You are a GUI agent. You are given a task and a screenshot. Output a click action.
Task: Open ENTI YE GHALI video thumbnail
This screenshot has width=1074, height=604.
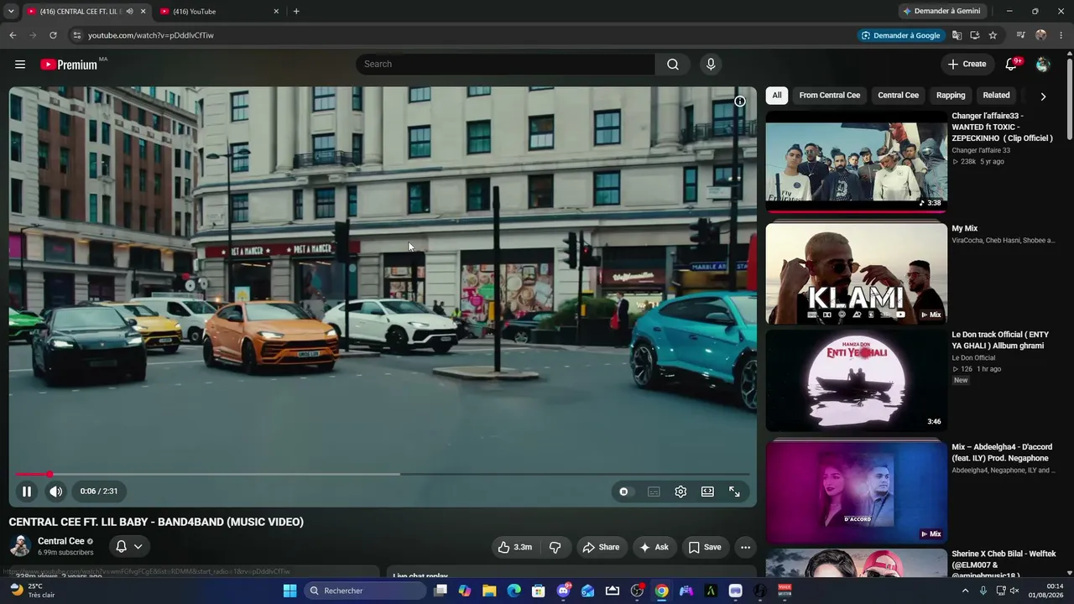pyautogui.click(x=856, y=381)
